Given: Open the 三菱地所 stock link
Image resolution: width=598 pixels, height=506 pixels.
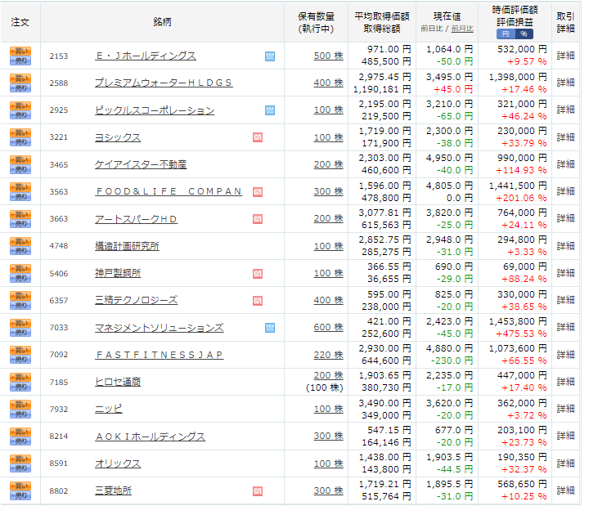Looking at the screenshot, I should tap(113, 490).
